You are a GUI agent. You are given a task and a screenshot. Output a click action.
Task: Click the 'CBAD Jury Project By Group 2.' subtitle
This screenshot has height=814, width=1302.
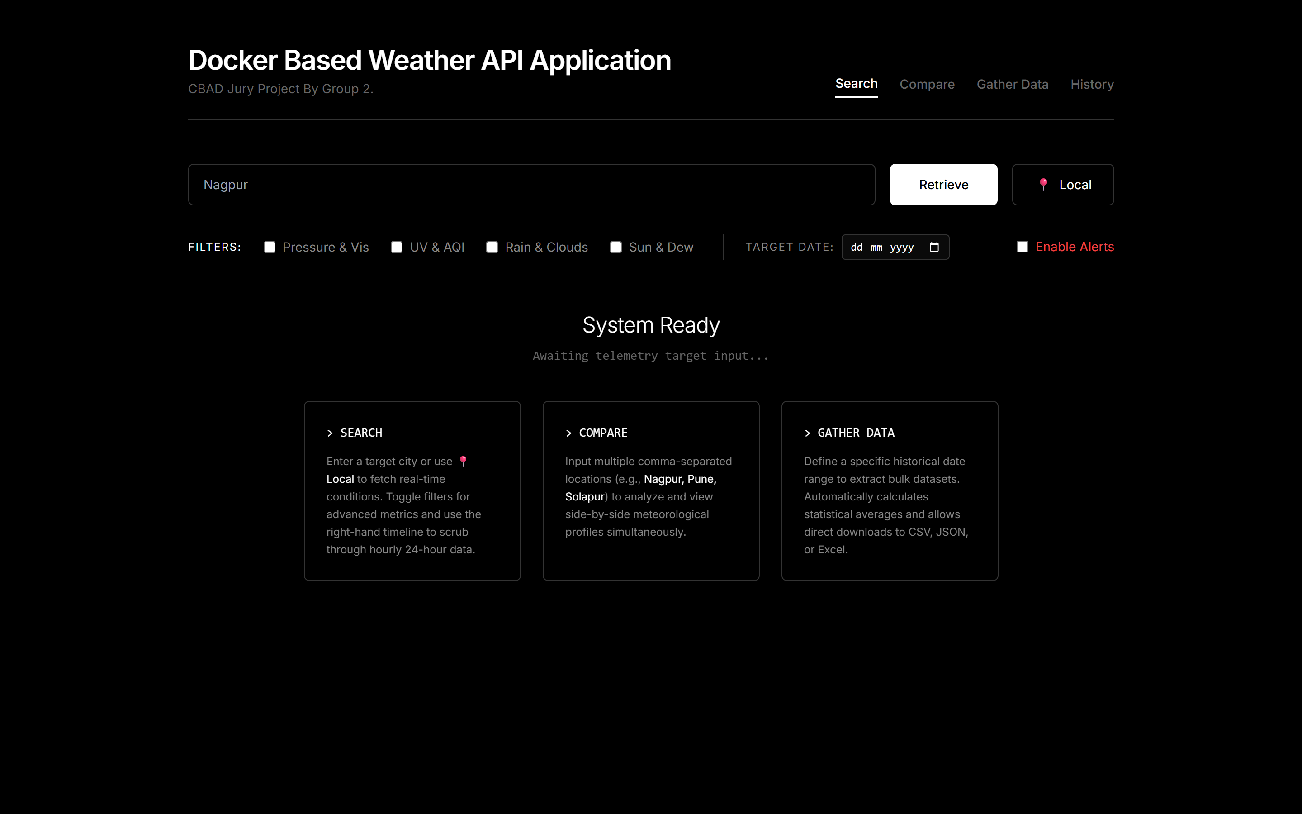[281, 89]
